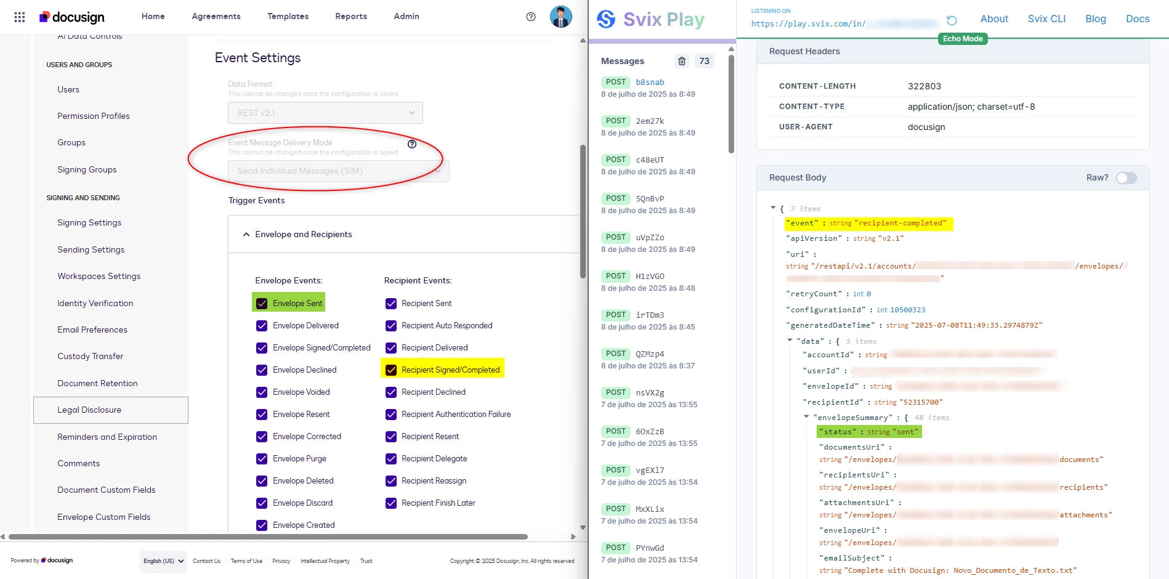The image size is (1169, 579).
Task: Open the Terms of Use footer link
Action: tap(246, 561)
